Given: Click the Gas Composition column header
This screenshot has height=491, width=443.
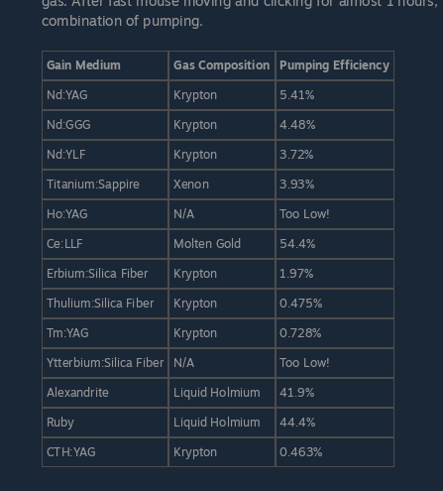Looking at the screenshot, I should 222,65.
